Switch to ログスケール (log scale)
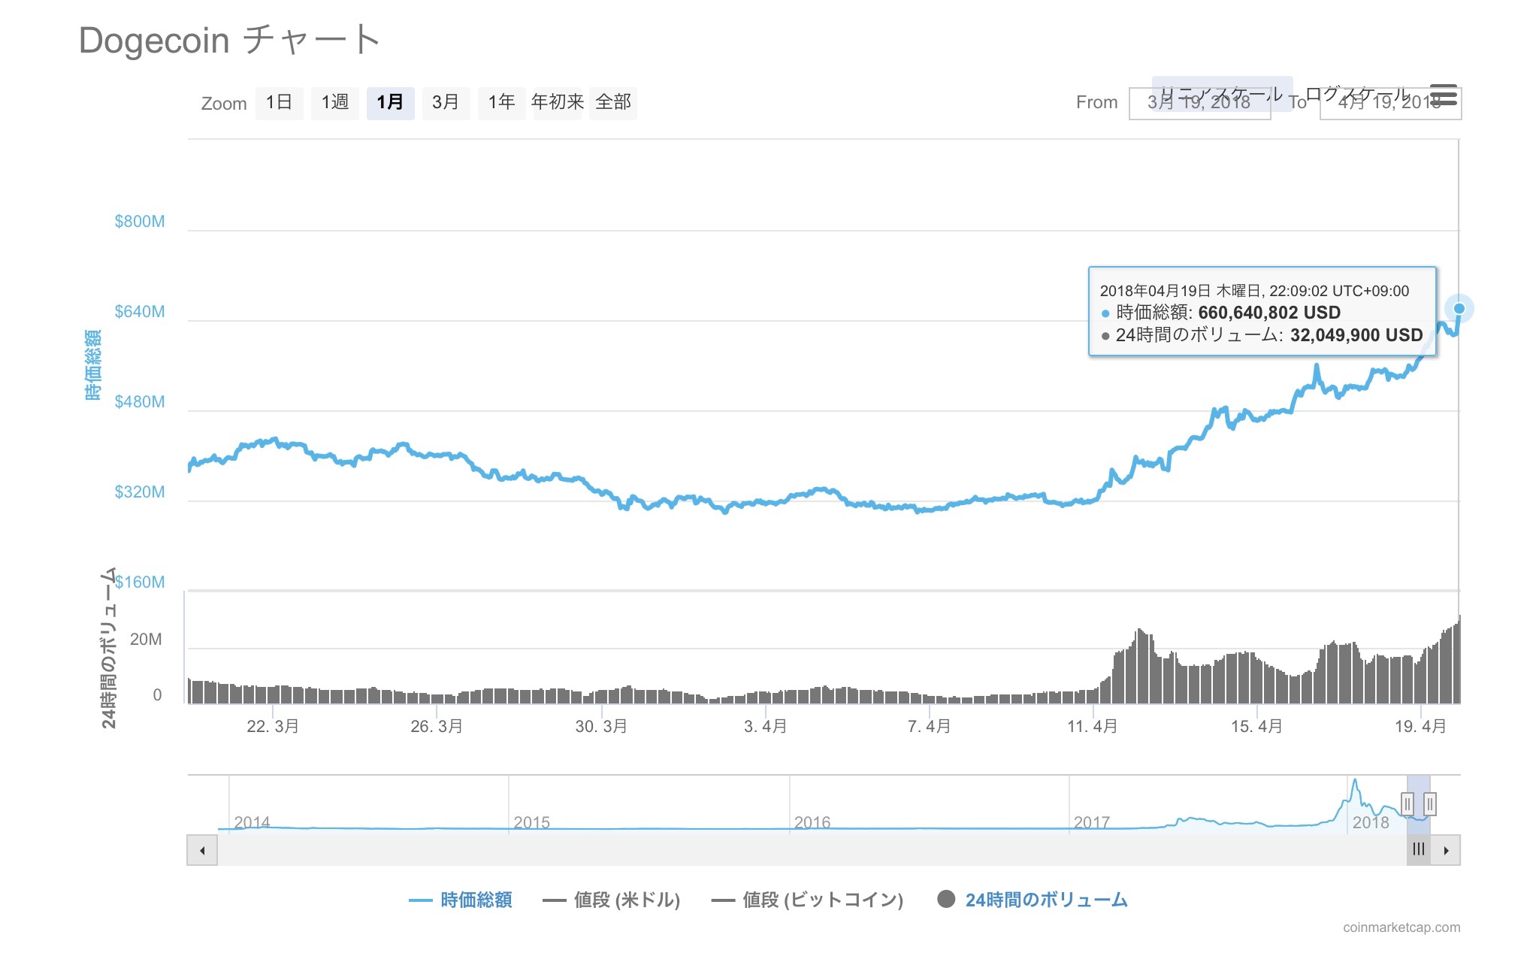The width and height of the screenshot is (1539, 959). (1358, 94)
